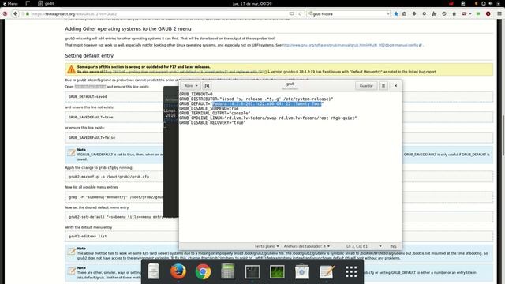Launch Google Chrome from the dock

(x=203, y=271)
